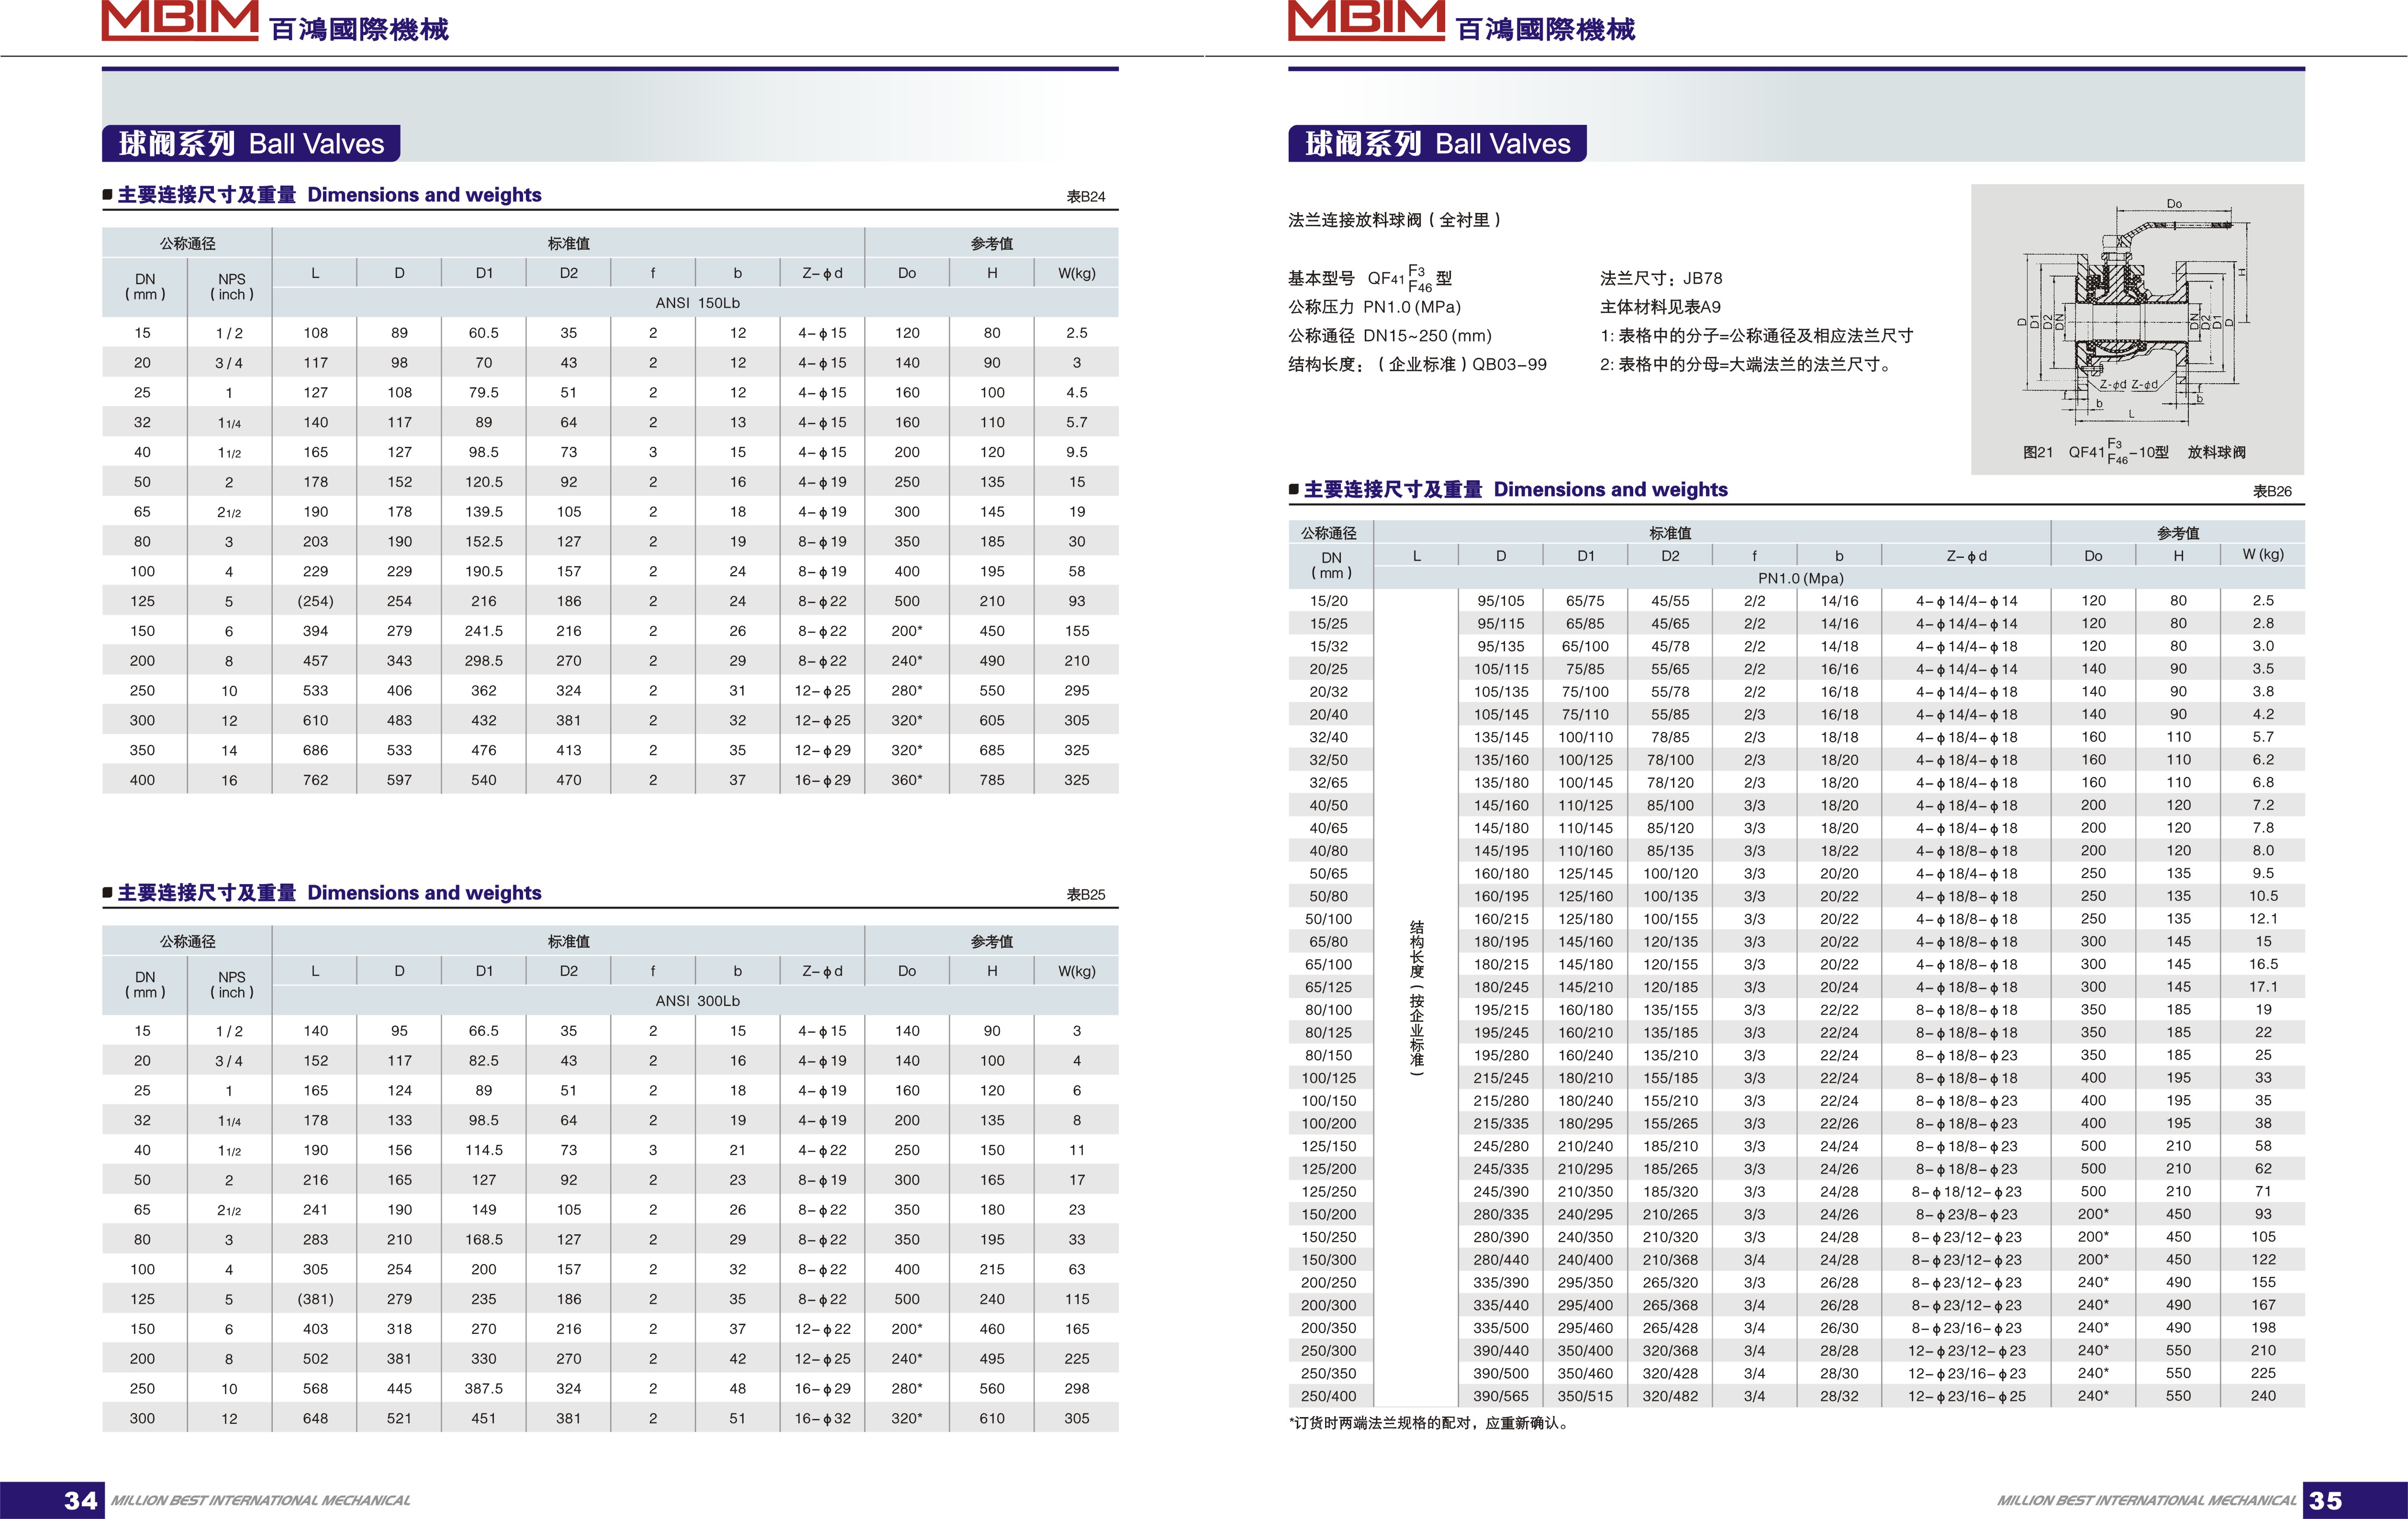
Task: Click the '15/20' DN cell in table B26
Action: (1329, 601)
